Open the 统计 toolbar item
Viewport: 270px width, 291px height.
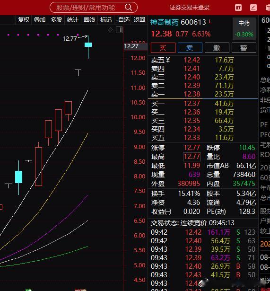pos(72,20)
